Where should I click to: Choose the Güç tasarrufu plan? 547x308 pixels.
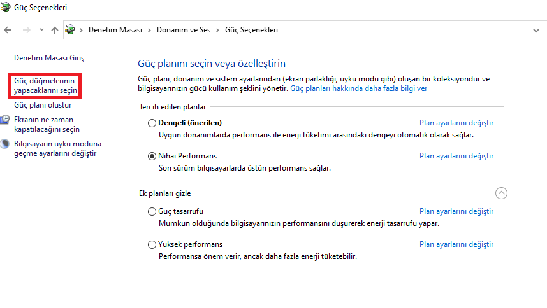(152, 211)
